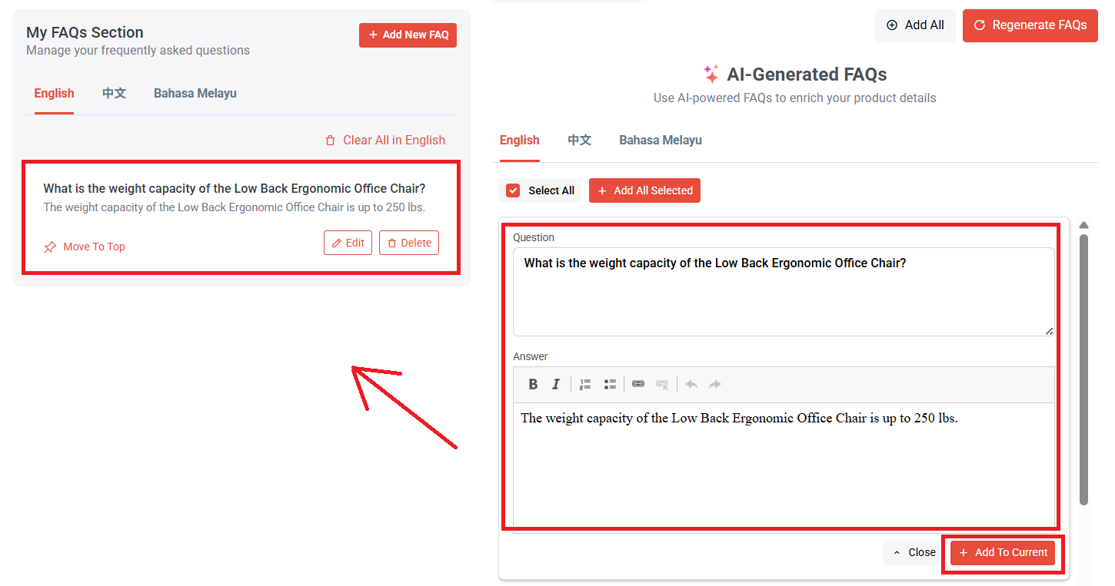This screenshot has width=1115, height=586.
Task: Toggle bold formatting in the answer editor
Action: pyautogui.click(x=533, y=384)
